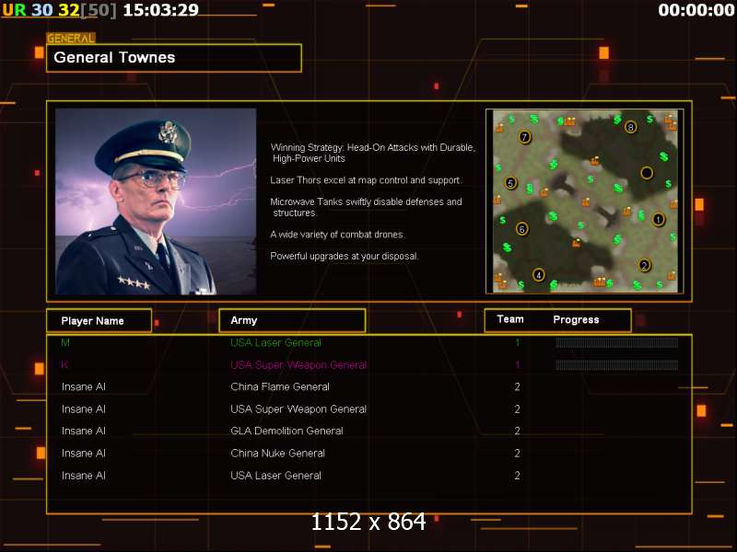Viewport: 737px width, 552px height.
Task: Select start position 1 on the map
Action: tap(659, 219)
